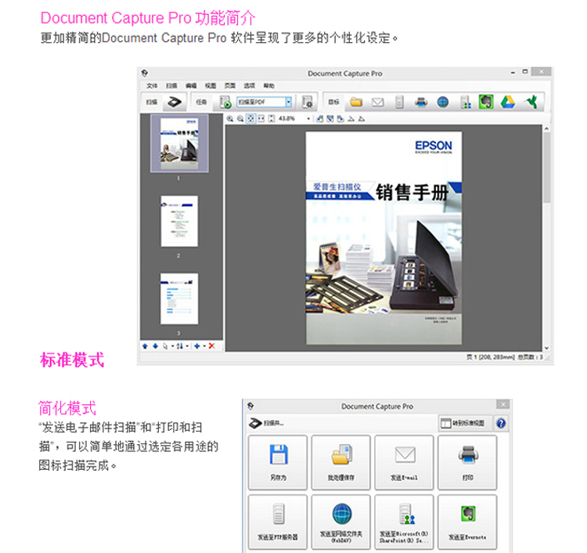The height and width of the screenshot is (553, 587).
Task: Click the send to WebDAV web folder button
Action: coord(341,522)
